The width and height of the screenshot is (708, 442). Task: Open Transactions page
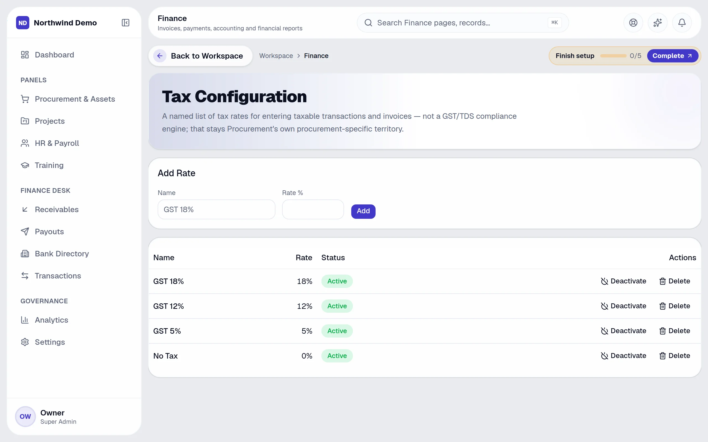[x=74, y=276]
